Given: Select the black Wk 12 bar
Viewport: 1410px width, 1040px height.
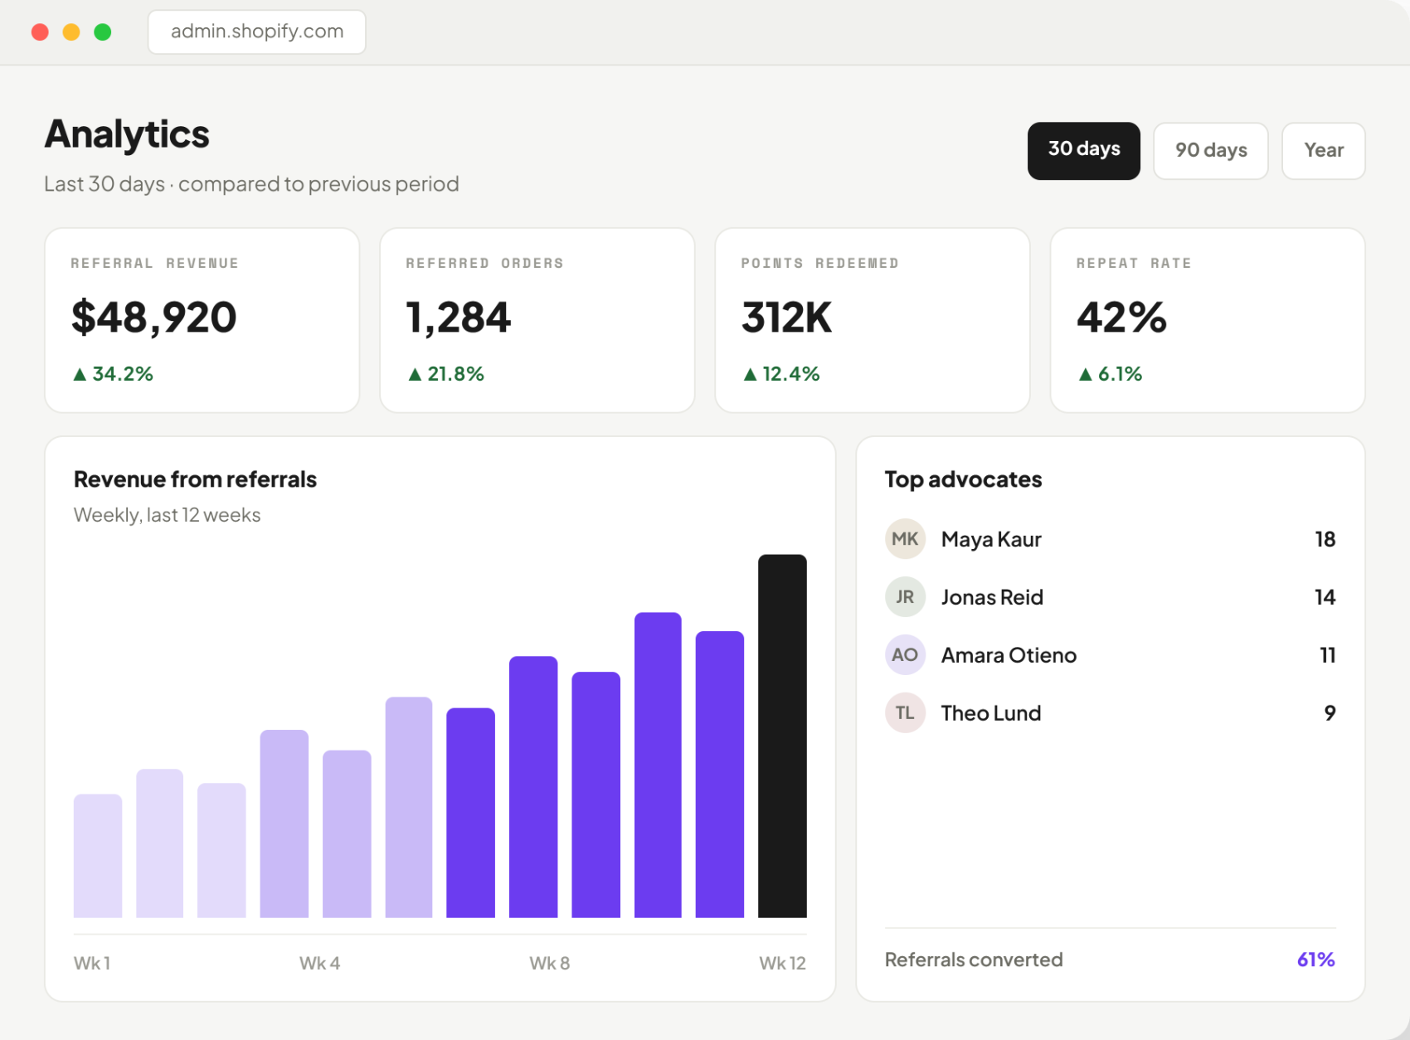Looking at the screenshot, I should tap(782, 736).
